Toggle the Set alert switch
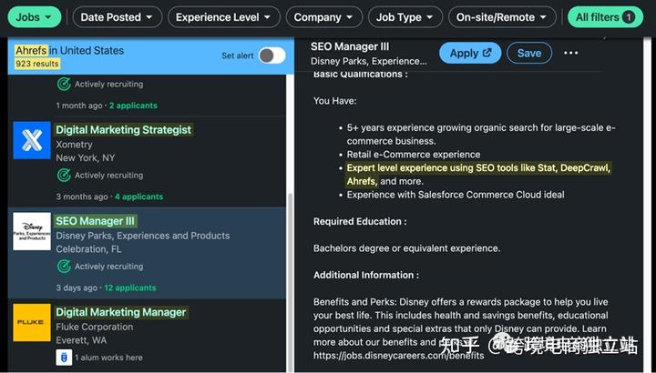 pos(272,55)
